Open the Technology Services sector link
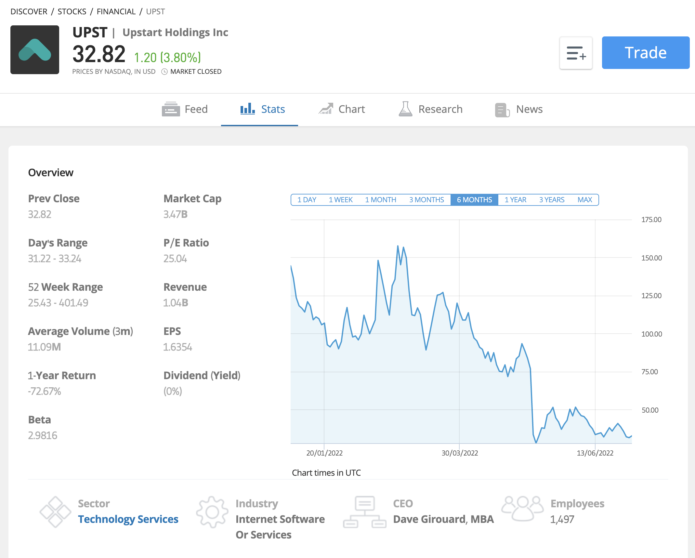695x558 pixels. (x=128, y=519)
